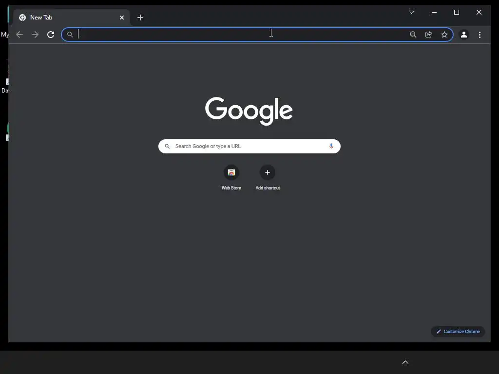Click the Add shortcut plus icon

pyautogui.click(x=268, y=172)
